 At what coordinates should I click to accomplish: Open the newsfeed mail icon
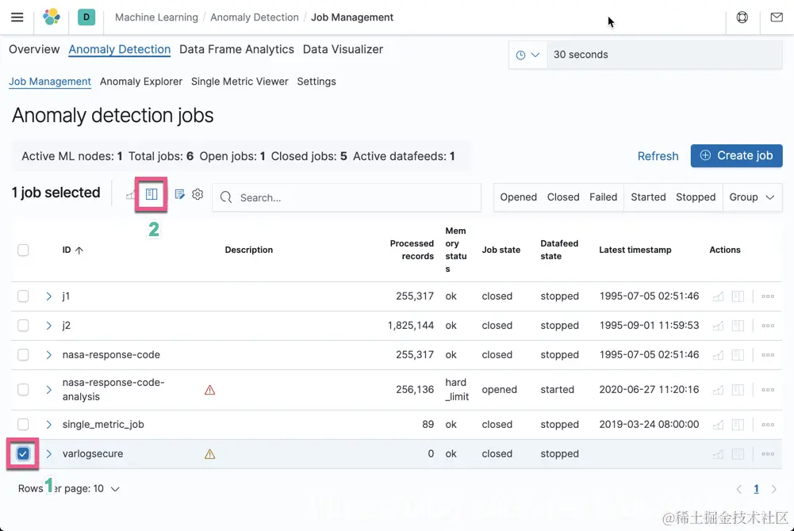(777, 17)
